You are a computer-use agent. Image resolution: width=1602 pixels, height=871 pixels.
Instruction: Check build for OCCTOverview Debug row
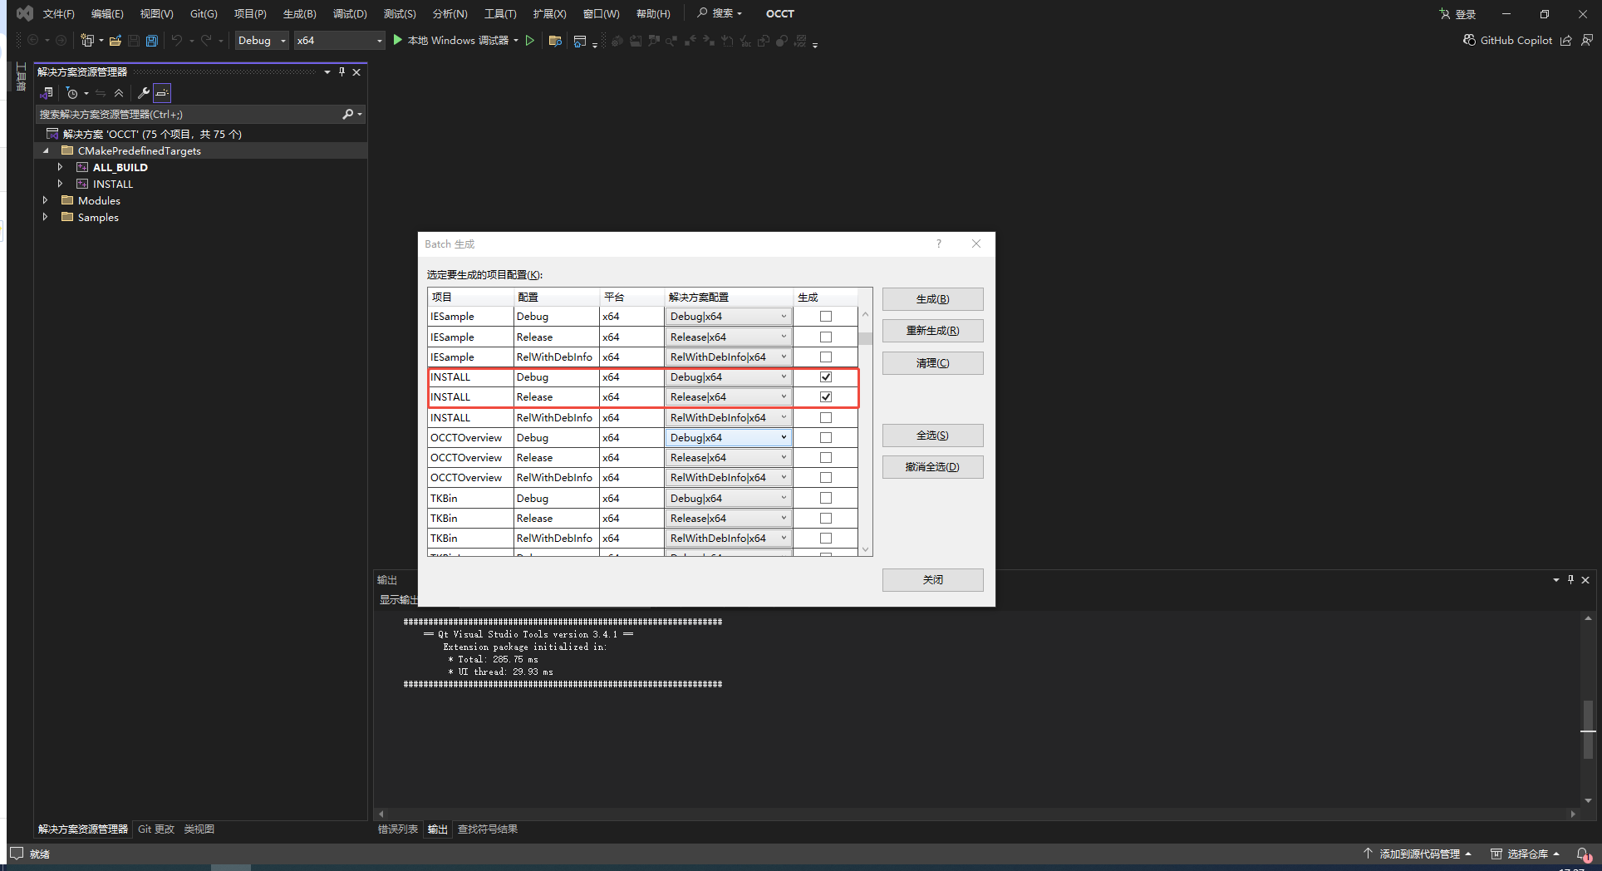click(826, 438)
